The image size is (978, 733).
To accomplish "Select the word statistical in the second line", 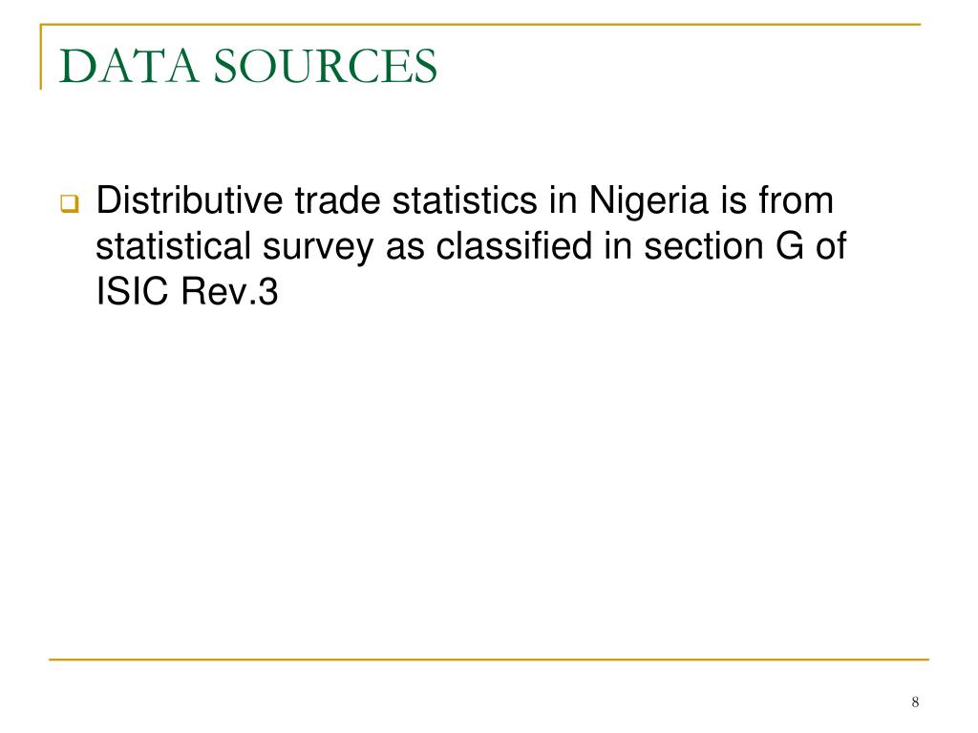I will point(173,245).
